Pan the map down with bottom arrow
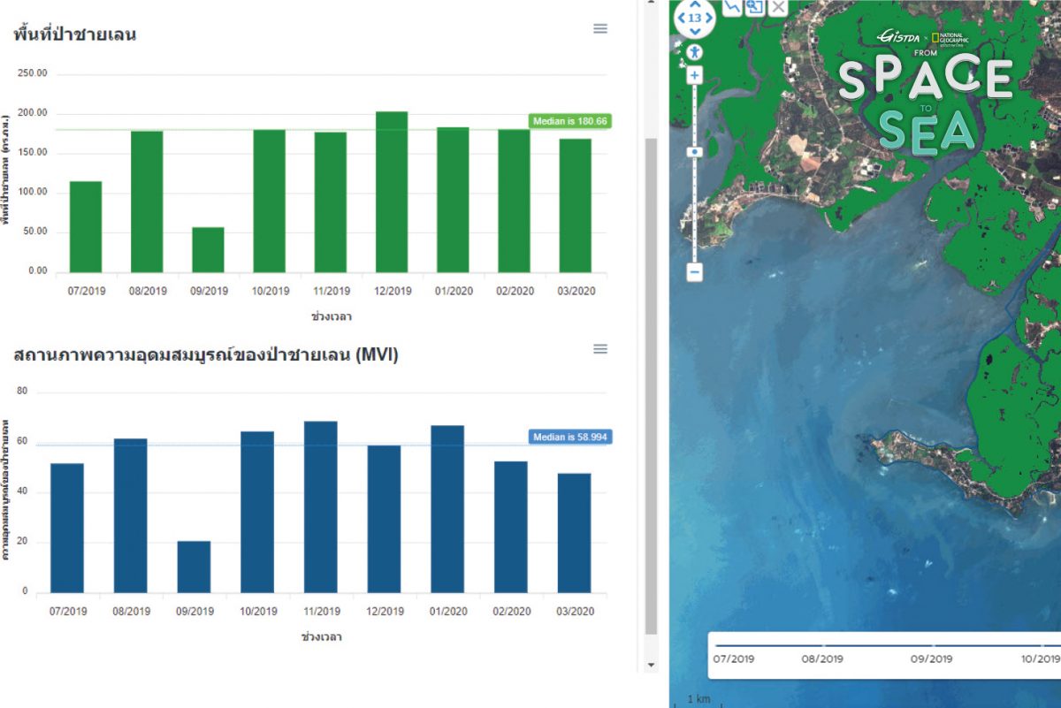The image size is (1061, 708). (695, 32)
